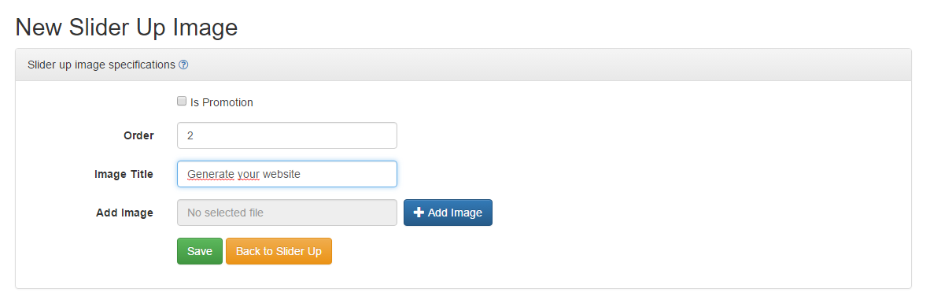Screen dimensions: 930x307
Task: Click the word your in Image Title field
Action: (248, 175)
